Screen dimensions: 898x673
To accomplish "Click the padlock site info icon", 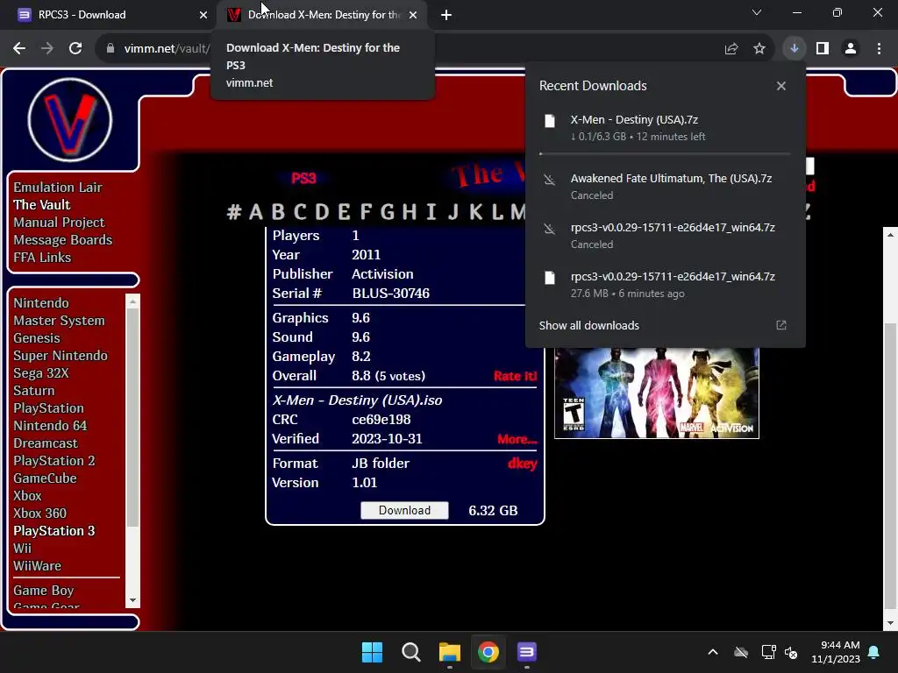I will (110, 49).
